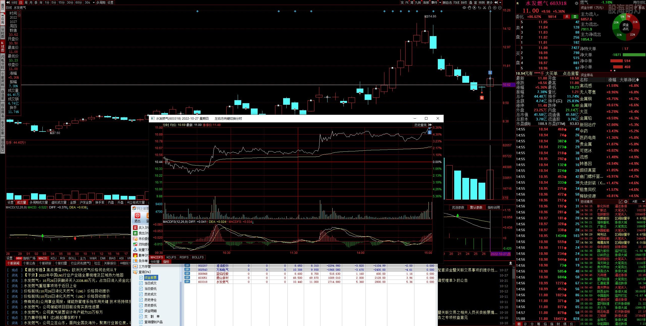Image resolution: width=646 pixels, height=326 pixels.
Task: Click the 九转 toolbar button
Action: click(x=418, y=3)
